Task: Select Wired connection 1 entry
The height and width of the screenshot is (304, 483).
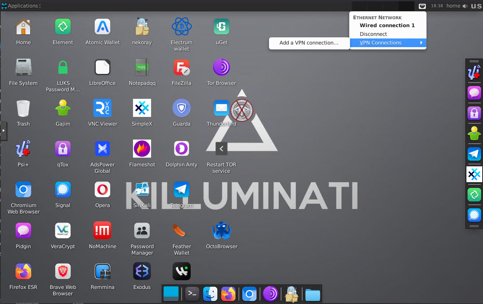Action: pyautogui.click(x=388, y=25)
